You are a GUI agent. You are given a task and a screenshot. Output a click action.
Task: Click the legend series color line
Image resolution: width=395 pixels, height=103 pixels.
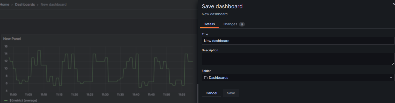tap(6, 100)
